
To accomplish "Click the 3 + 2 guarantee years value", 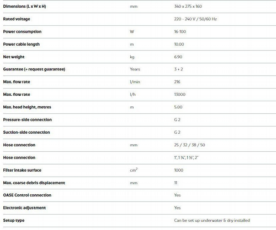I will pos(178,69).
